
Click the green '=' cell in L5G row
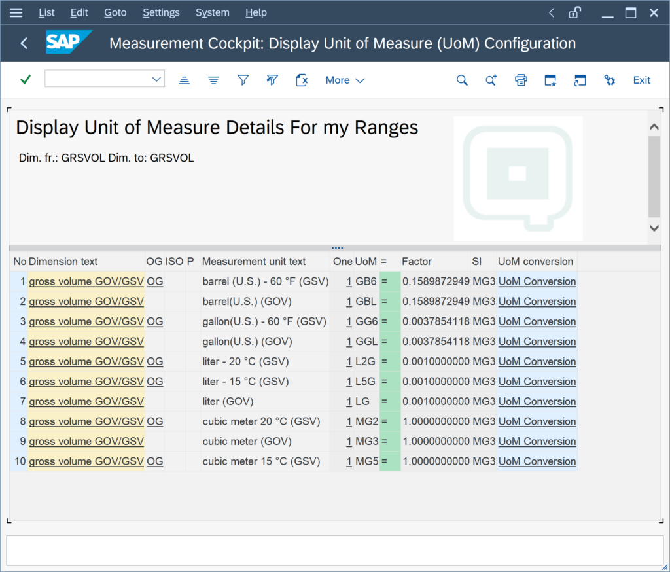(390, 382)
